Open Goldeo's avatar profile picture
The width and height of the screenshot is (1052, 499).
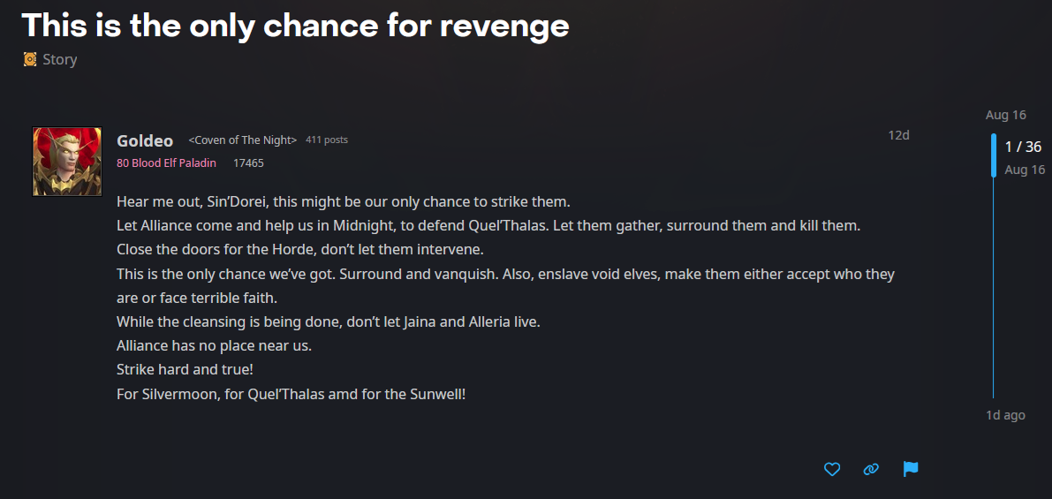(67, 162)
